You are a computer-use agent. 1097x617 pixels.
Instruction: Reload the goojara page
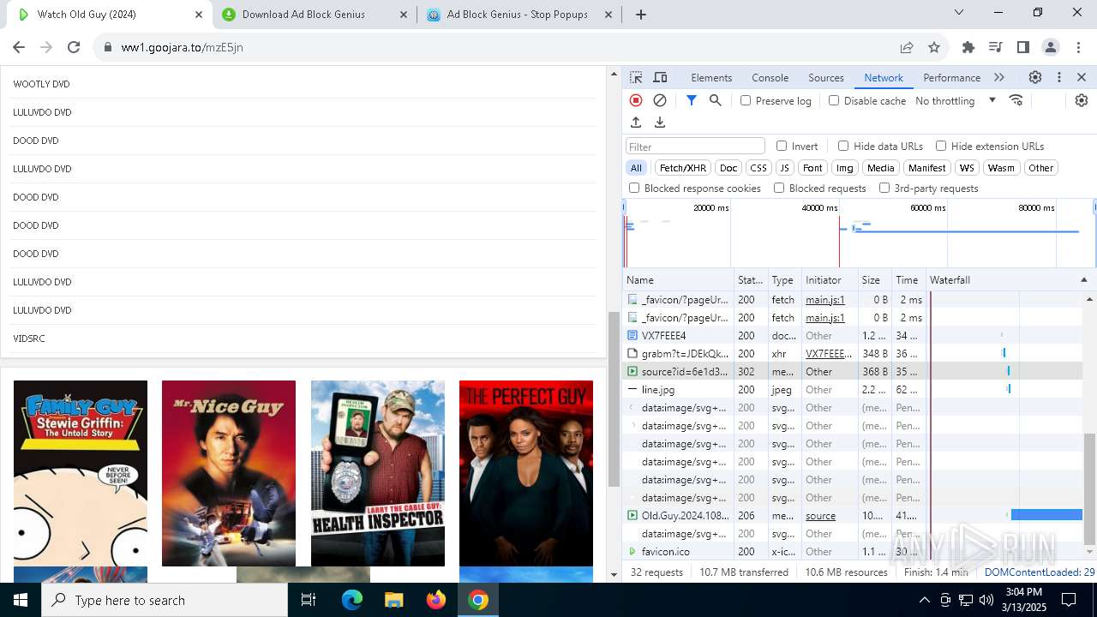point(74,47)
